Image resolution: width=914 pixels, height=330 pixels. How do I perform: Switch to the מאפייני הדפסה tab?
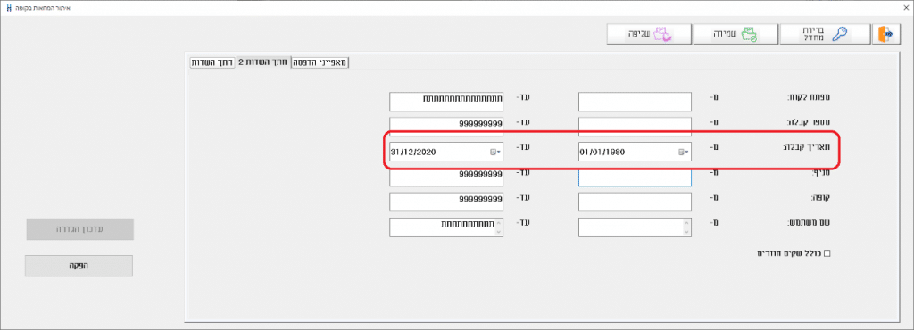pyautogui.click(x=320, y=62)
